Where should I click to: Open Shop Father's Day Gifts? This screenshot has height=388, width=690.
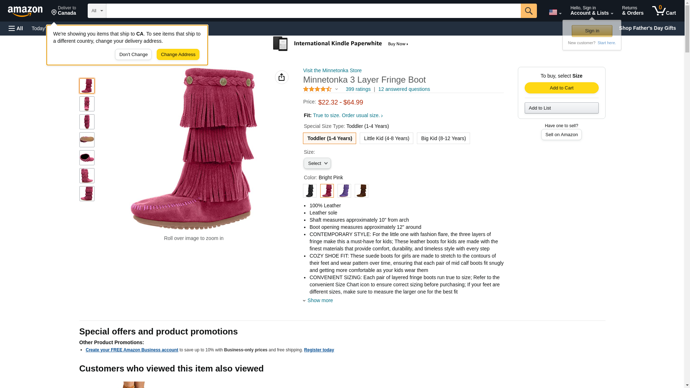(647, 28)
